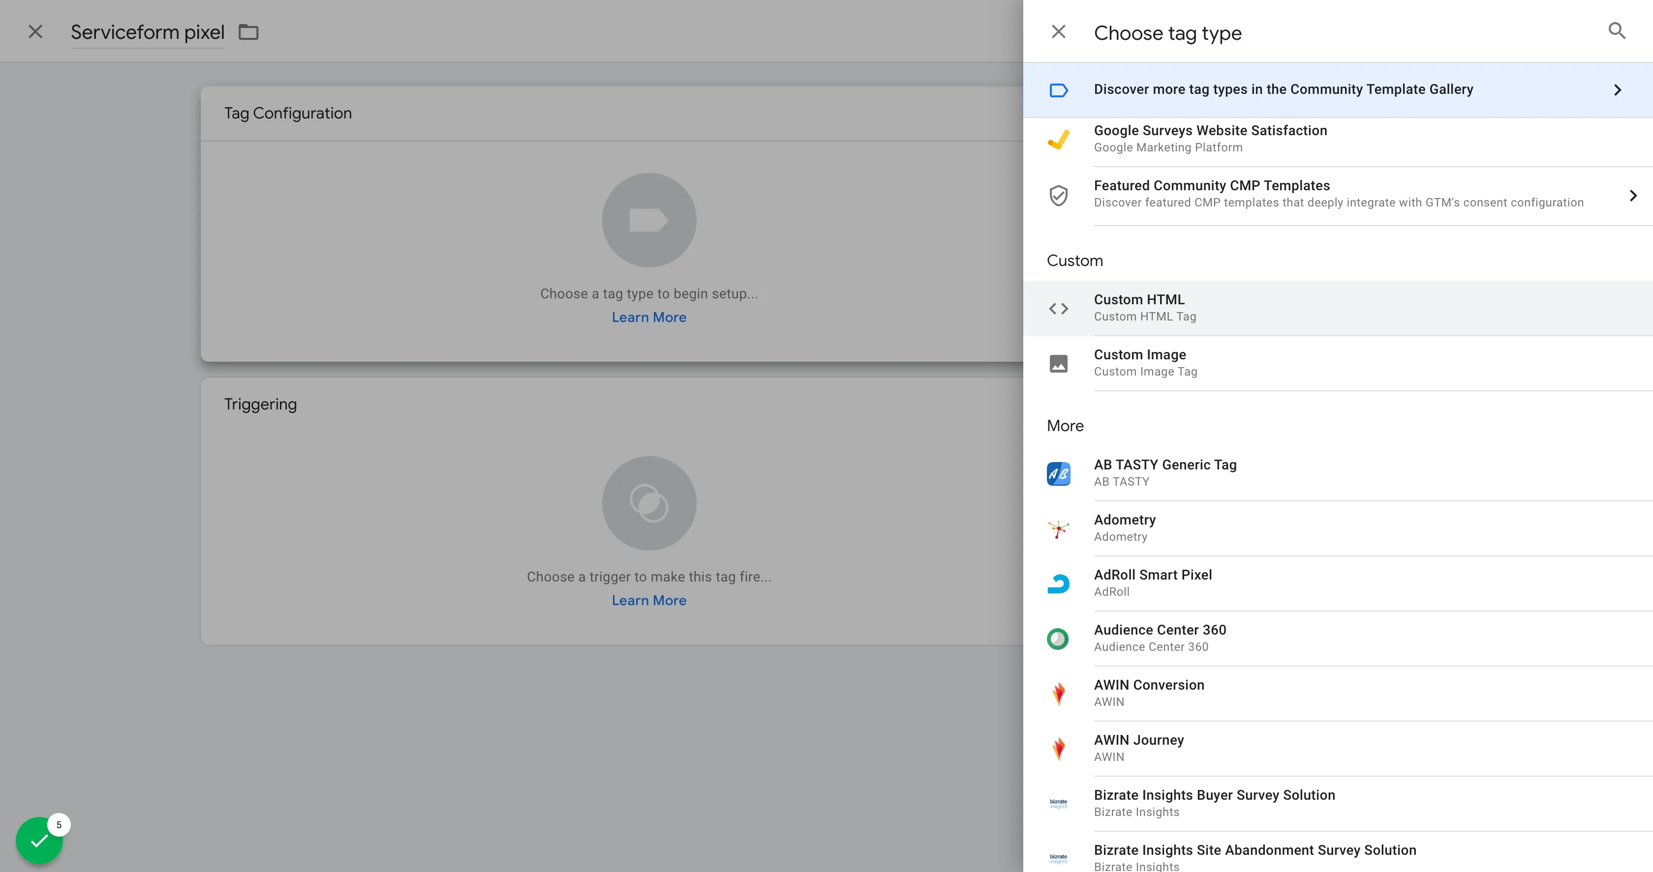
Task: Close the Choose tag type panel
Action: click(x=1058, y=31)
